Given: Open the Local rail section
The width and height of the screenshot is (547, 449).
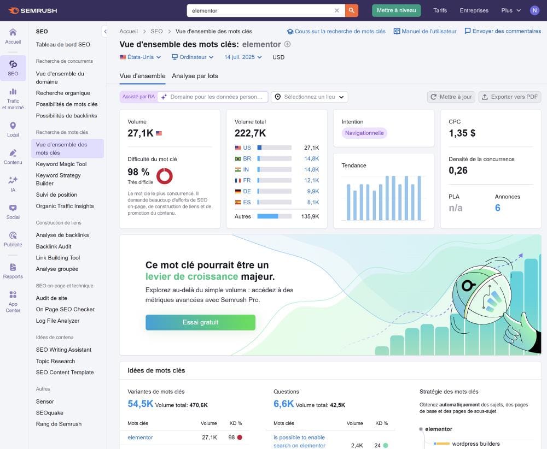Looking at the screenshot, I should 13,129.
